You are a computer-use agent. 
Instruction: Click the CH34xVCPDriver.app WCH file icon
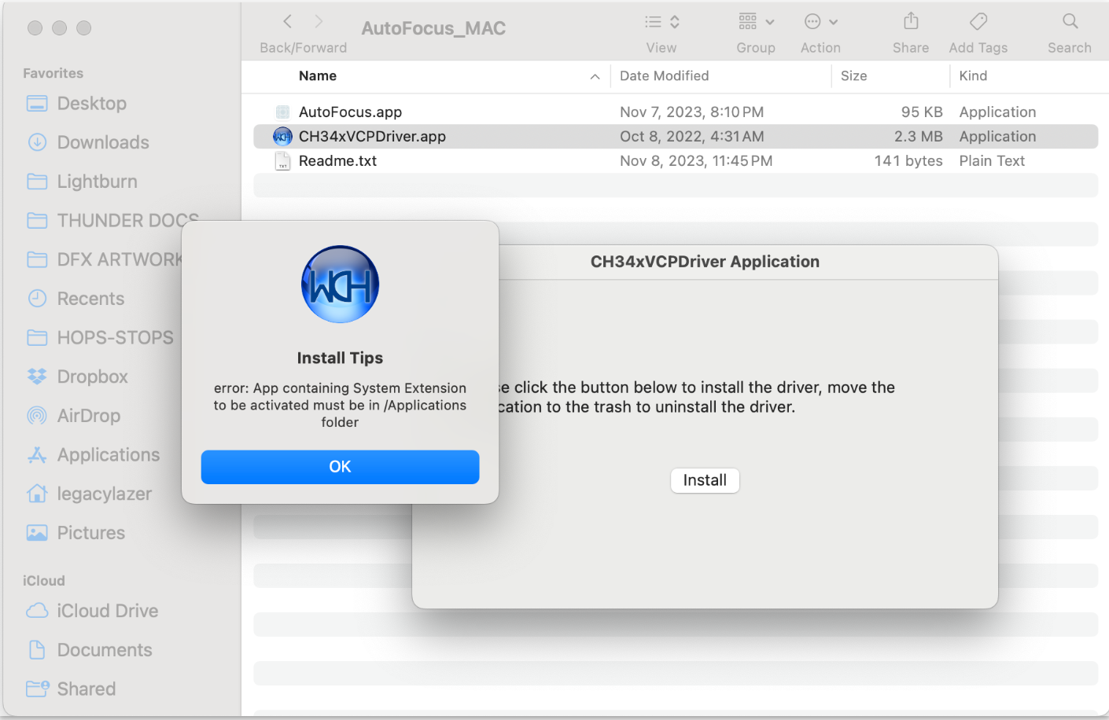[x=282, y=137]
